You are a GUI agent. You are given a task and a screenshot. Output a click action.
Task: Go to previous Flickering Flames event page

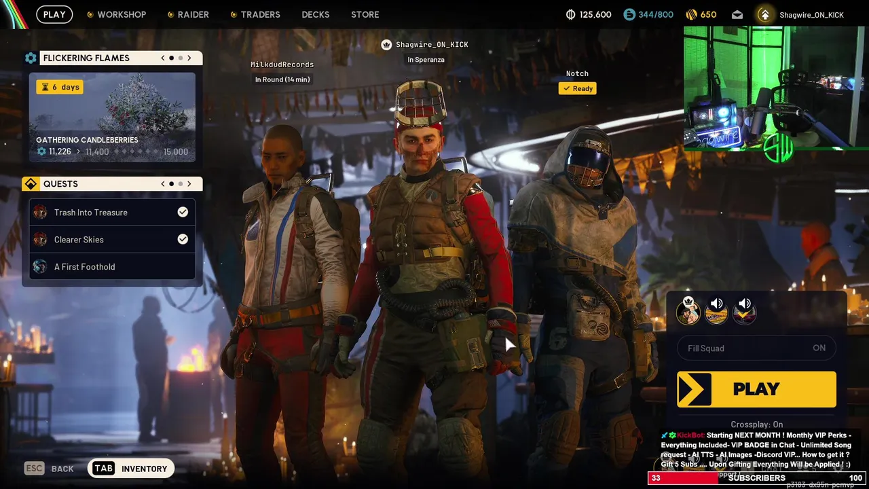click(163, 58)
